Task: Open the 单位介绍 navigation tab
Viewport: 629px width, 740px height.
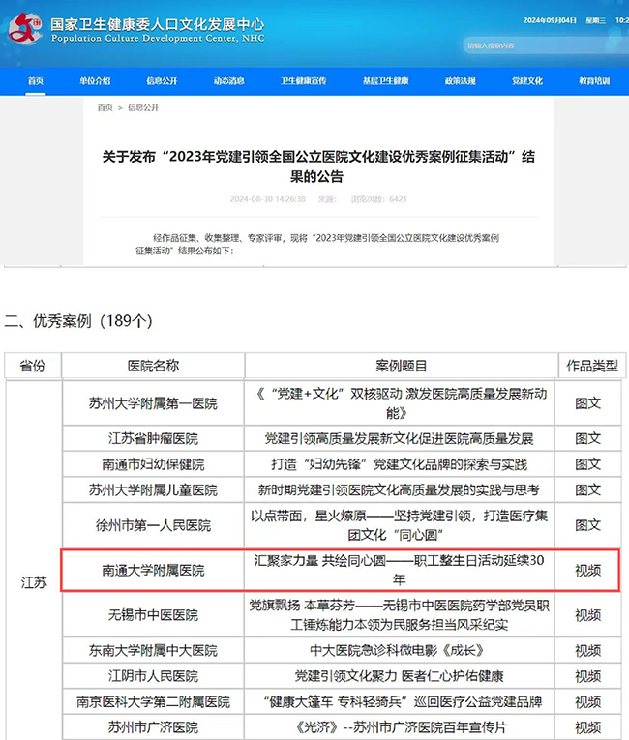Action: 95,80
